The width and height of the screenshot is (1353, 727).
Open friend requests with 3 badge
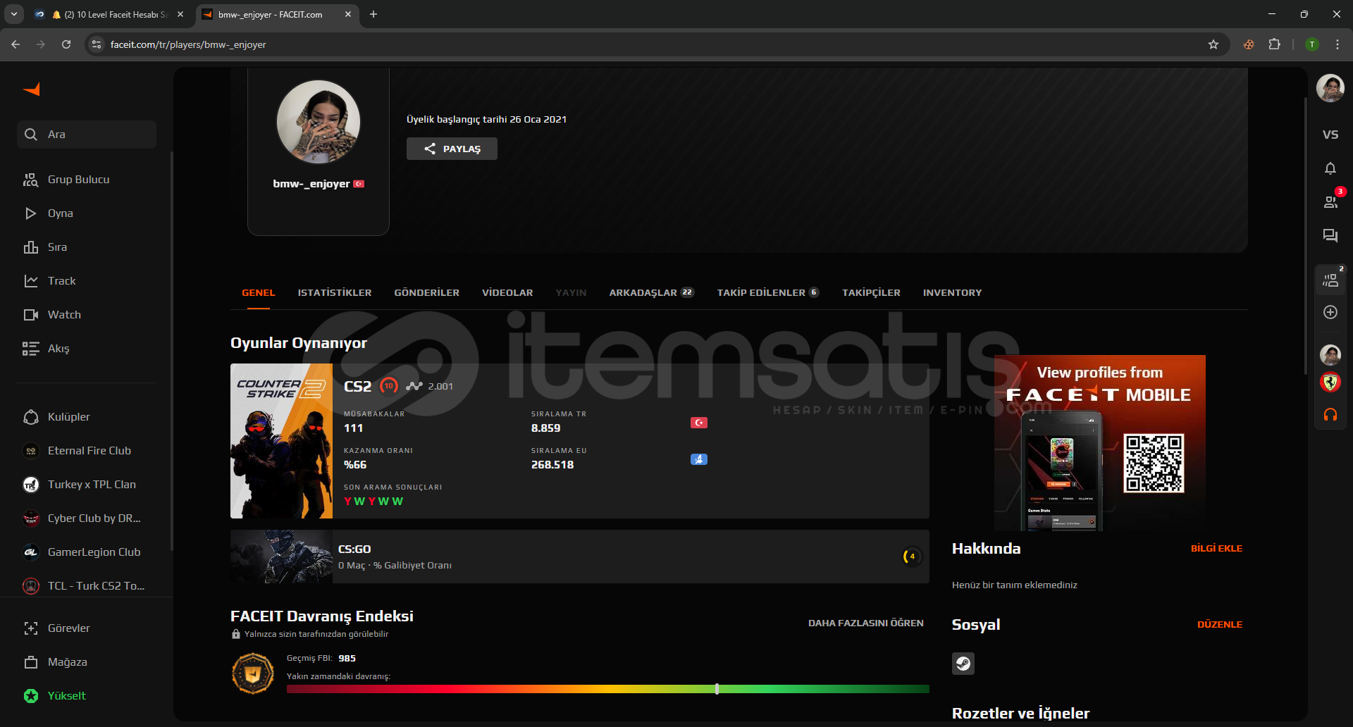point(1330,202)
